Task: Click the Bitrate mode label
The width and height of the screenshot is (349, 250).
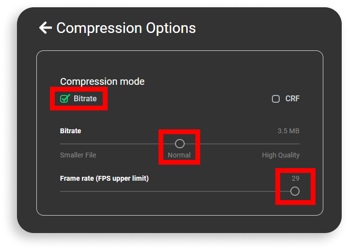Action: pos(85,98)
